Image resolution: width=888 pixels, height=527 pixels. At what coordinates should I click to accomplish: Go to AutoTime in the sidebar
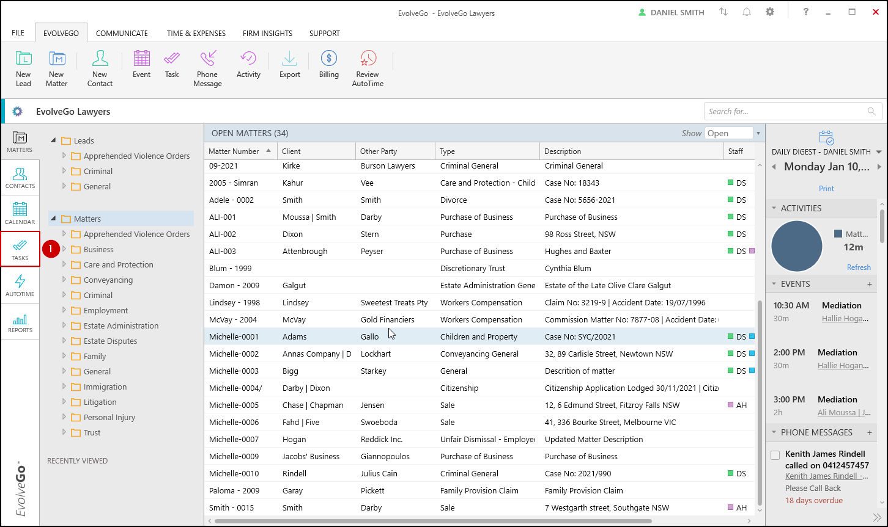click(20, 286)
